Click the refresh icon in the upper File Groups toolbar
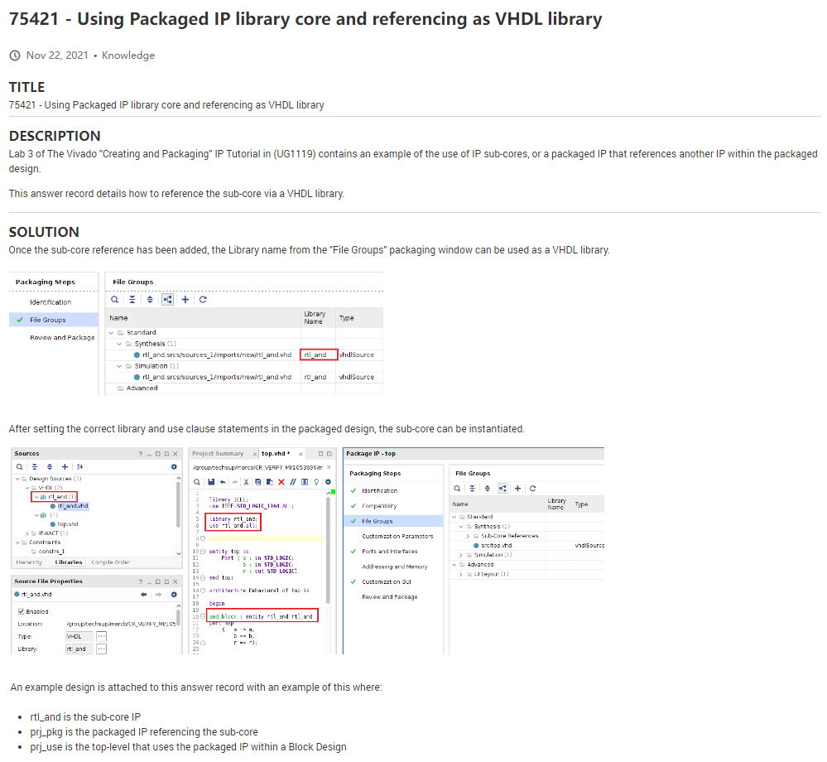Screen dimensions: 827x762 pos(203,300)
